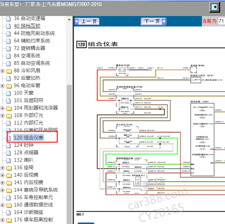Open the 40 换档互锁 link
Viewport: 225px width, 224px height.
point(27,26)
